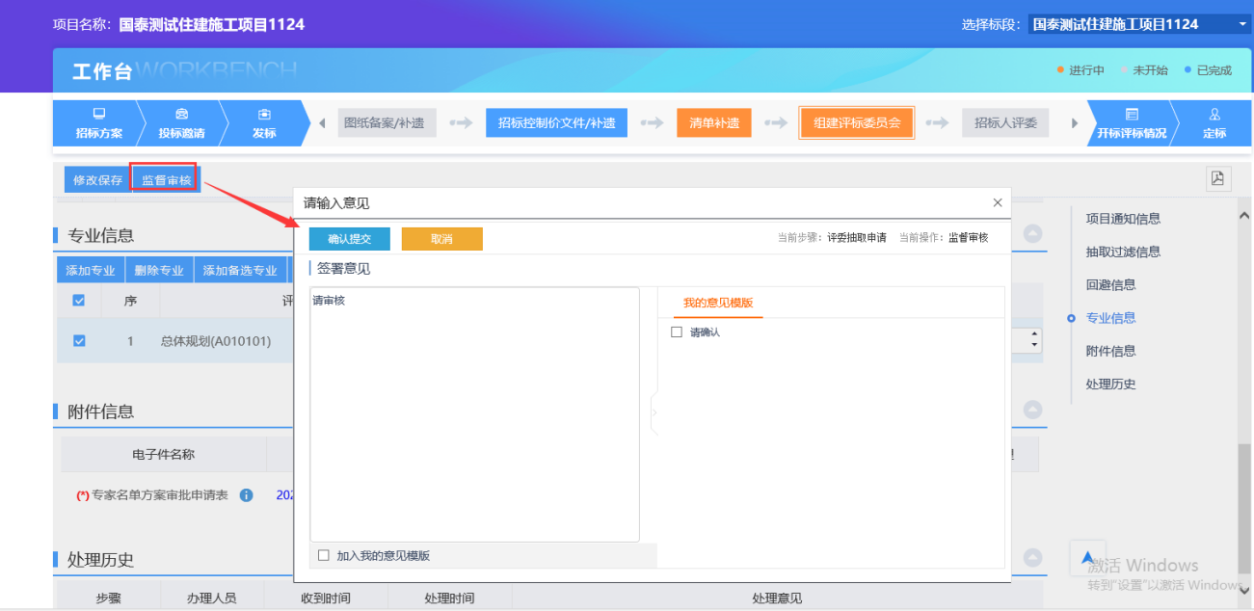Check the 加入我的意见模版 checkbox
Viewport: 1254px width, 611px height.
pyautogui.click(x=324, y=555)
